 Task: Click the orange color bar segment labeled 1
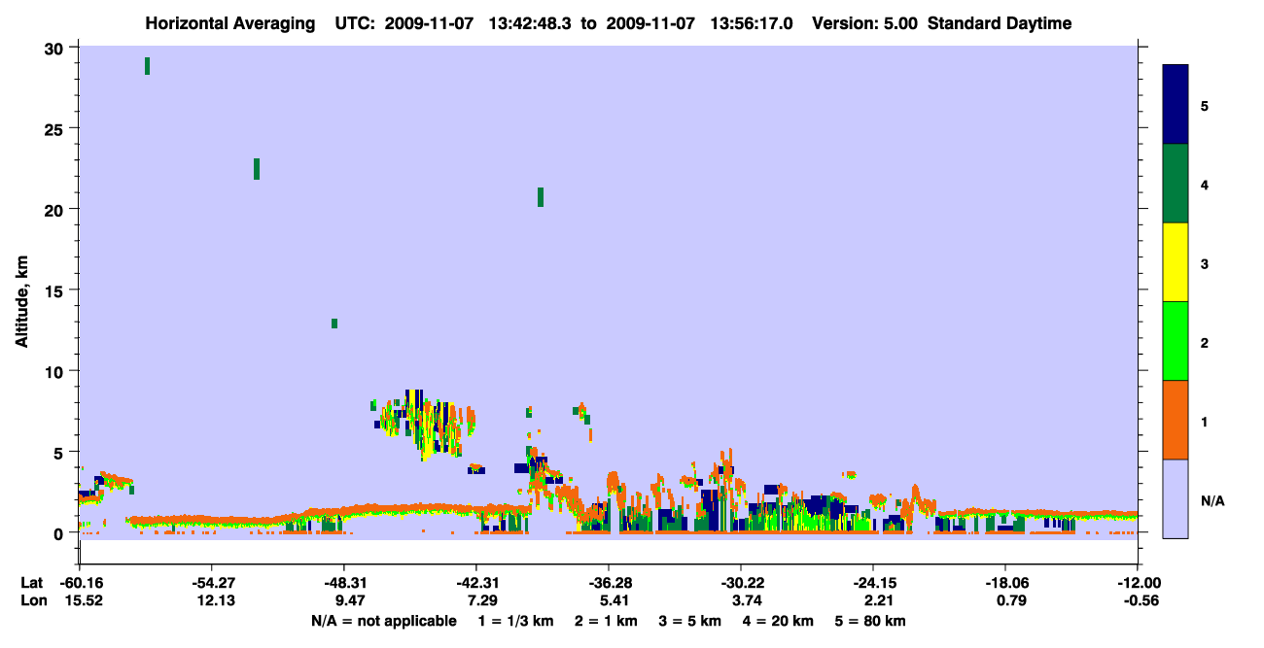coord(1176,420)
